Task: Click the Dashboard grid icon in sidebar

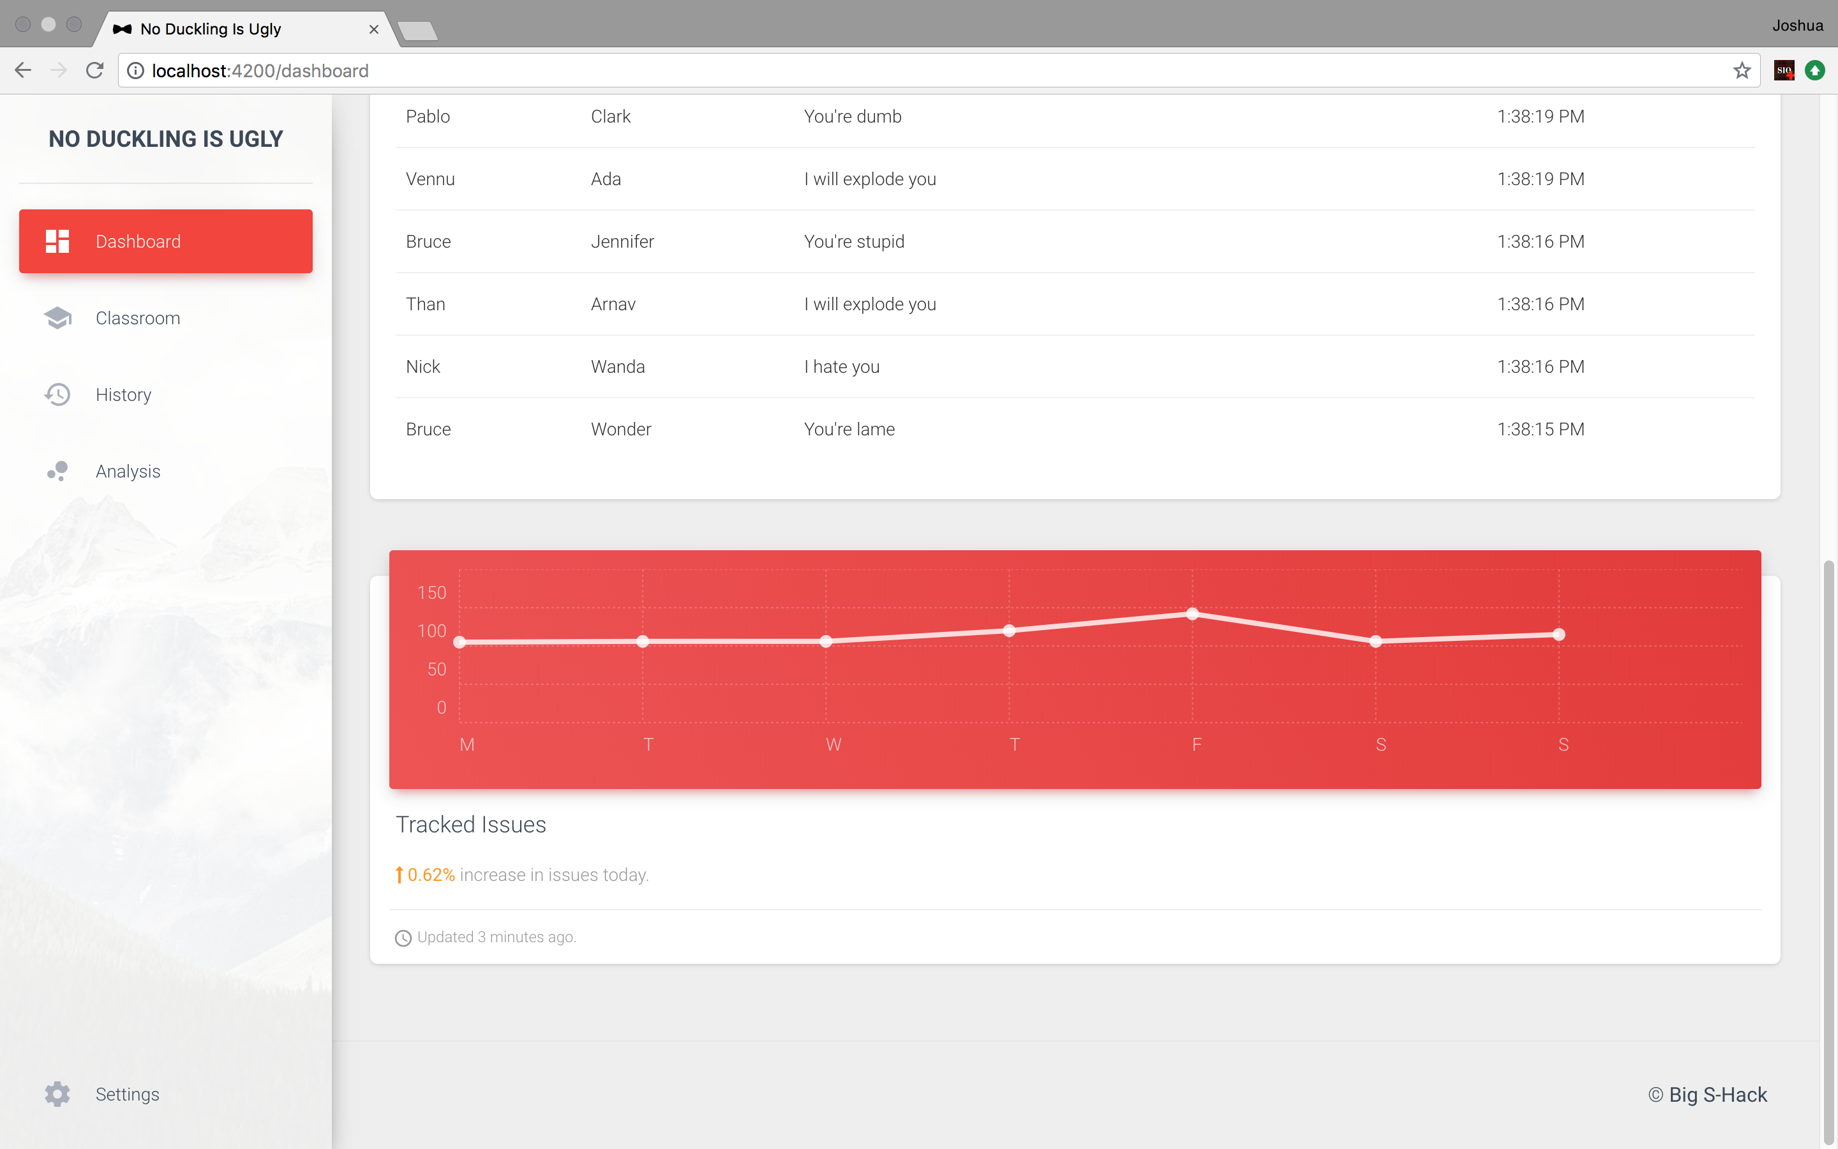Action: point(57,241)
